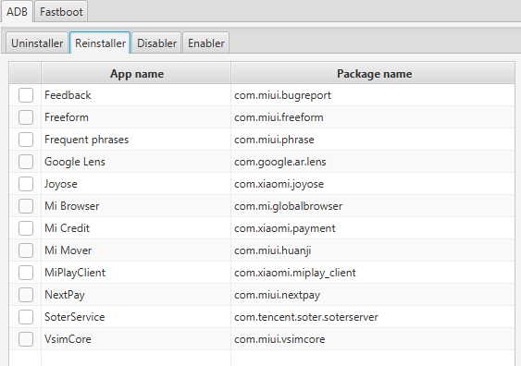Viewport: 521px width, 366px height.
Task: Enable the Mi Browser checkbox
Action: point(26,206)
